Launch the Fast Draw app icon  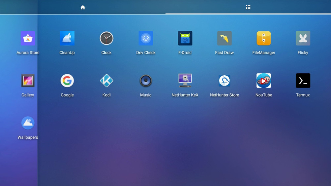(224, 38)
